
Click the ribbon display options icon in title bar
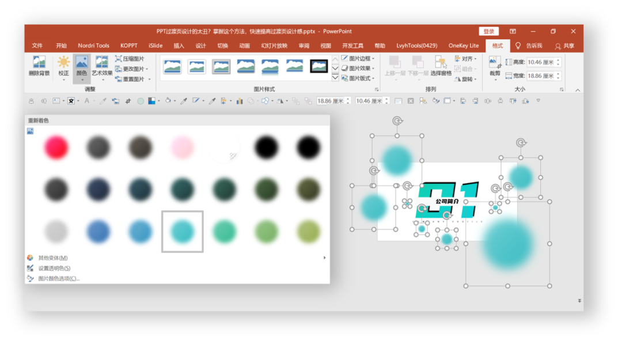(513, 31)
